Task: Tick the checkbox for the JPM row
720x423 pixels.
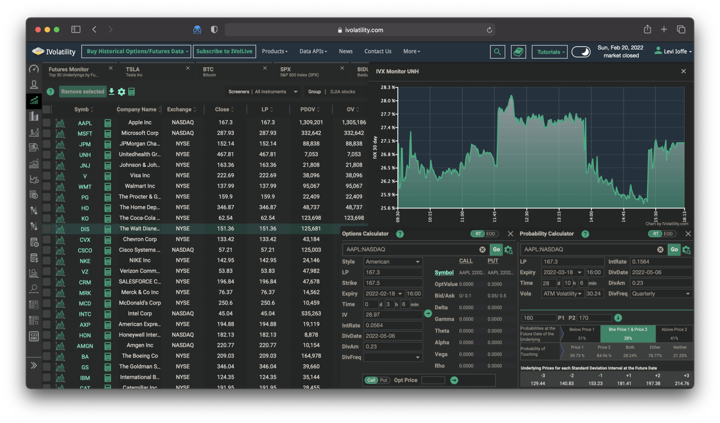Action: point(47,144)
